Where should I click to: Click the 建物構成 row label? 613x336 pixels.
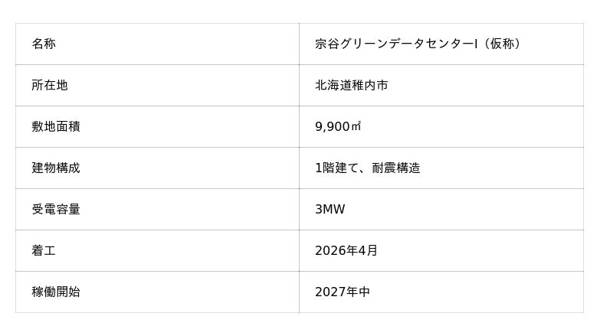(x=56, y=168)
